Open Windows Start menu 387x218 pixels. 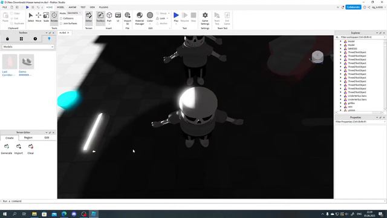pyautogui.click(x=4, y=214)
